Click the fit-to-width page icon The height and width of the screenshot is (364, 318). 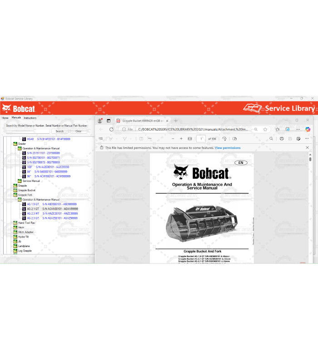coord(190,139)
